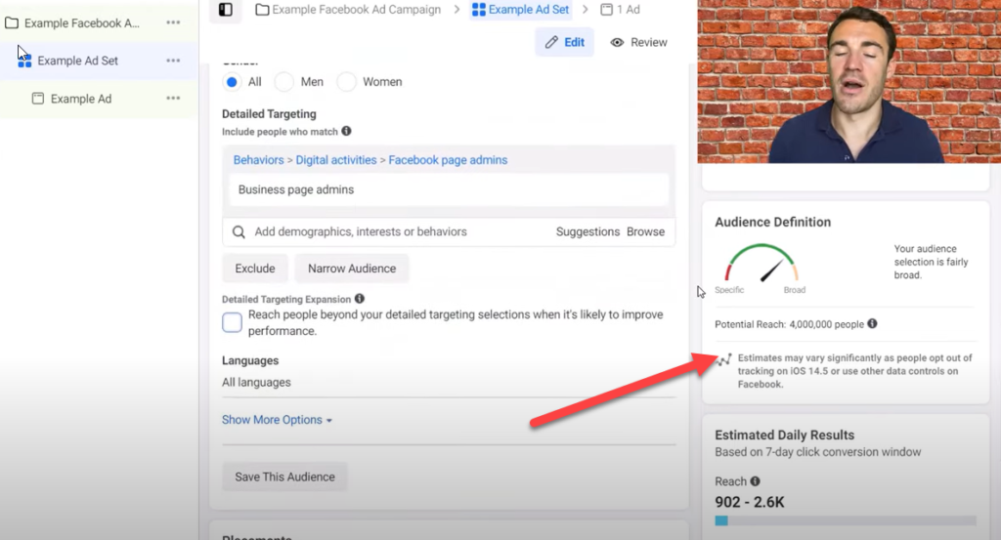1001x540 pixels.
Task: Click Suggestions in targeting search
Action: point(588,231)
